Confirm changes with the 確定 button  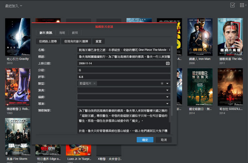[145, 140]
